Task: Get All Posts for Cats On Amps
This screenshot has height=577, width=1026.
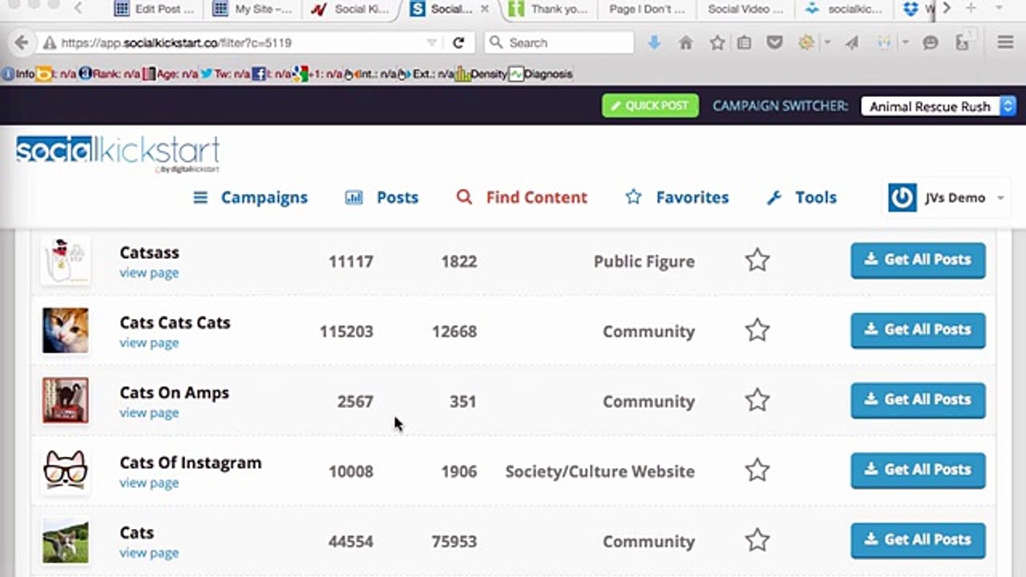Action: (918, 400)
